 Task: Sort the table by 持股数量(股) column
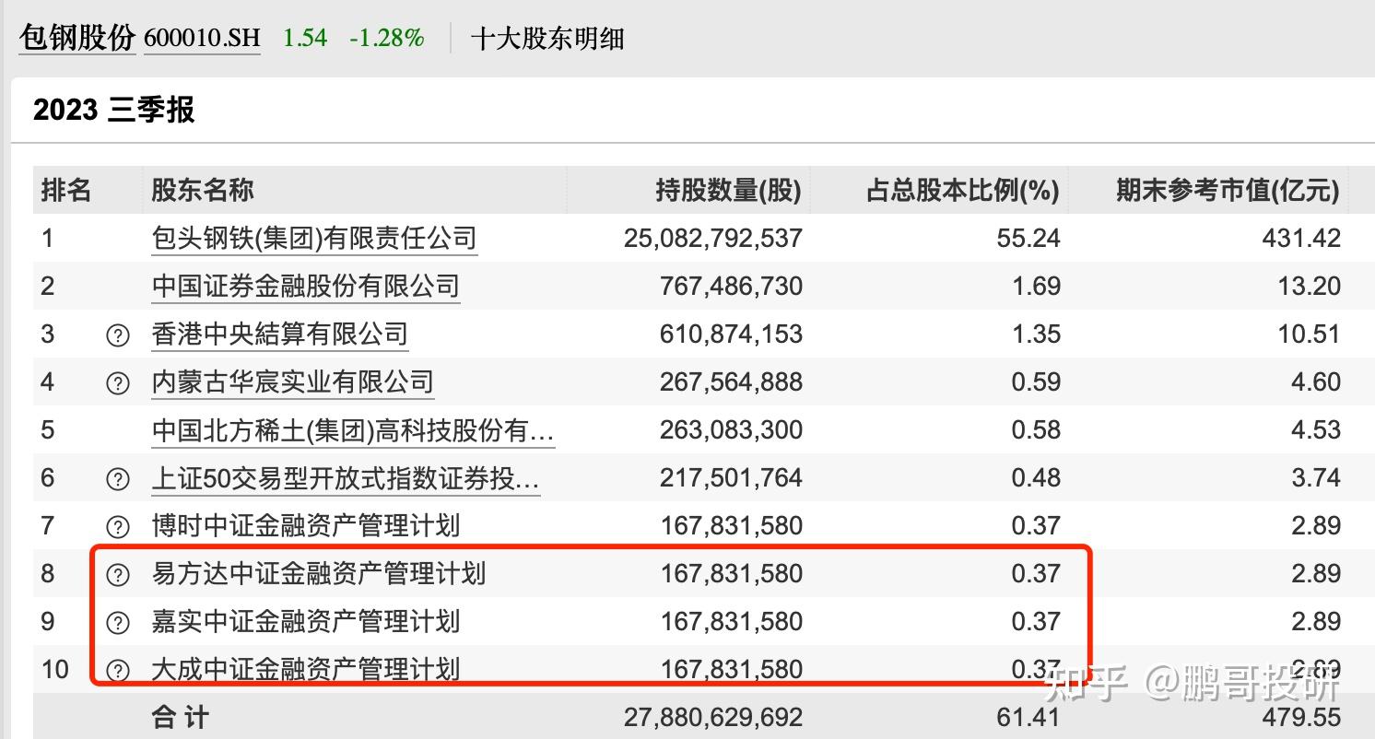pos(726,190)
